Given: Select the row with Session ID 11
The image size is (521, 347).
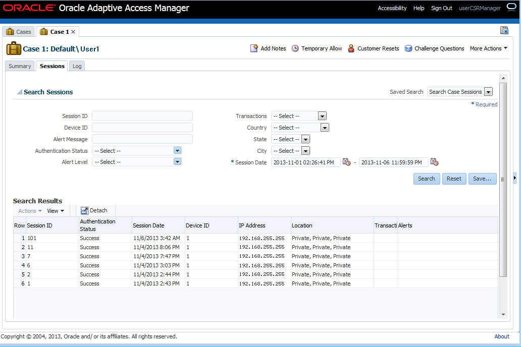Looking at the screenshot, I should pyautogui.click(x=255, y=247).
